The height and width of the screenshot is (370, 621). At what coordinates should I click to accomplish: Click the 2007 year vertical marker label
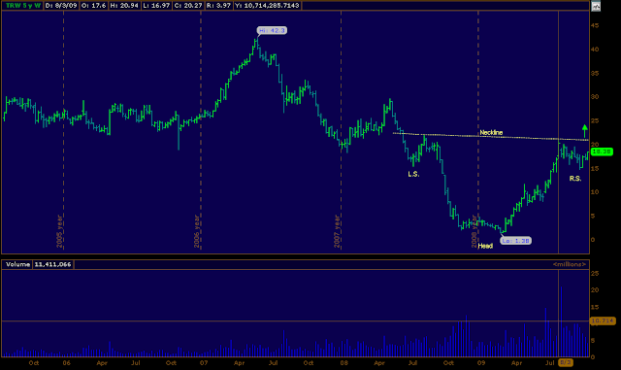337,231
